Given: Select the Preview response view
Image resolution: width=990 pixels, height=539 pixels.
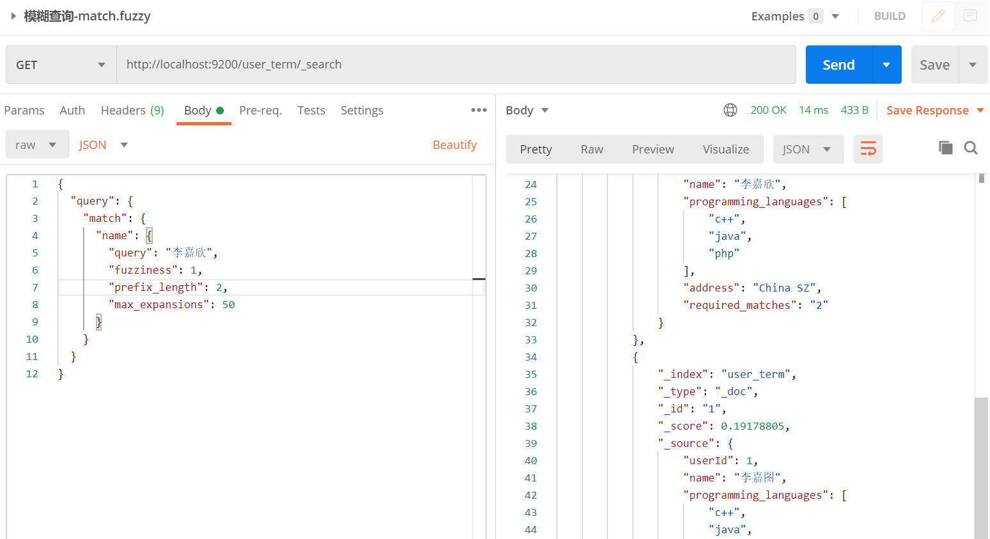Looking at the screenshot, I should click(653, 149).
